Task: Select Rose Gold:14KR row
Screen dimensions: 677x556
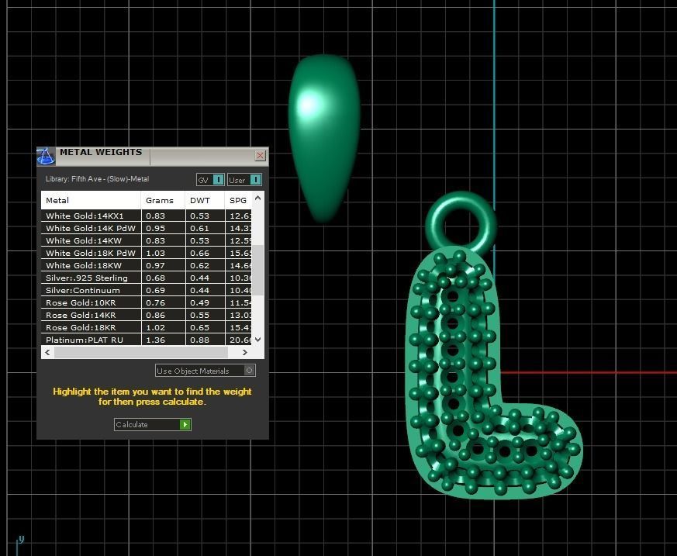Action: [x=147, y=315]
